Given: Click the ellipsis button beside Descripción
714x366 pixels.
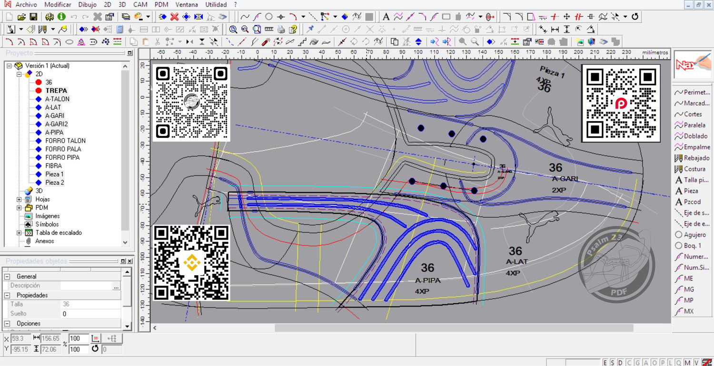Looking at the screenshot, I should (116, 286).
